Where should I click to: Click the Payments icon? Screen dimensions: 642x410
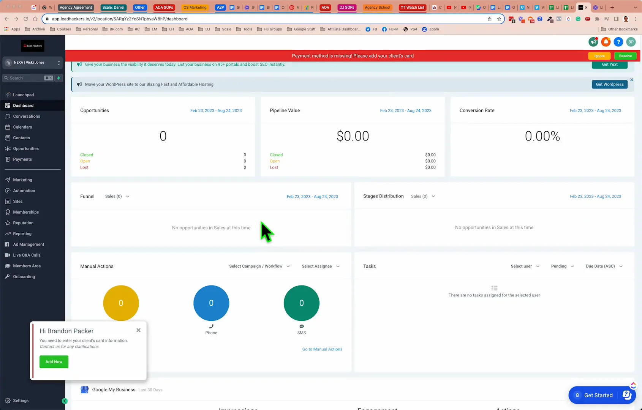8,159
